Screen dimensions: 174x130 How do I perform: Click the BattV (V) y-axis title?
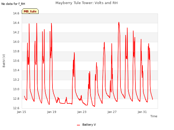click(x=4, y=61)
